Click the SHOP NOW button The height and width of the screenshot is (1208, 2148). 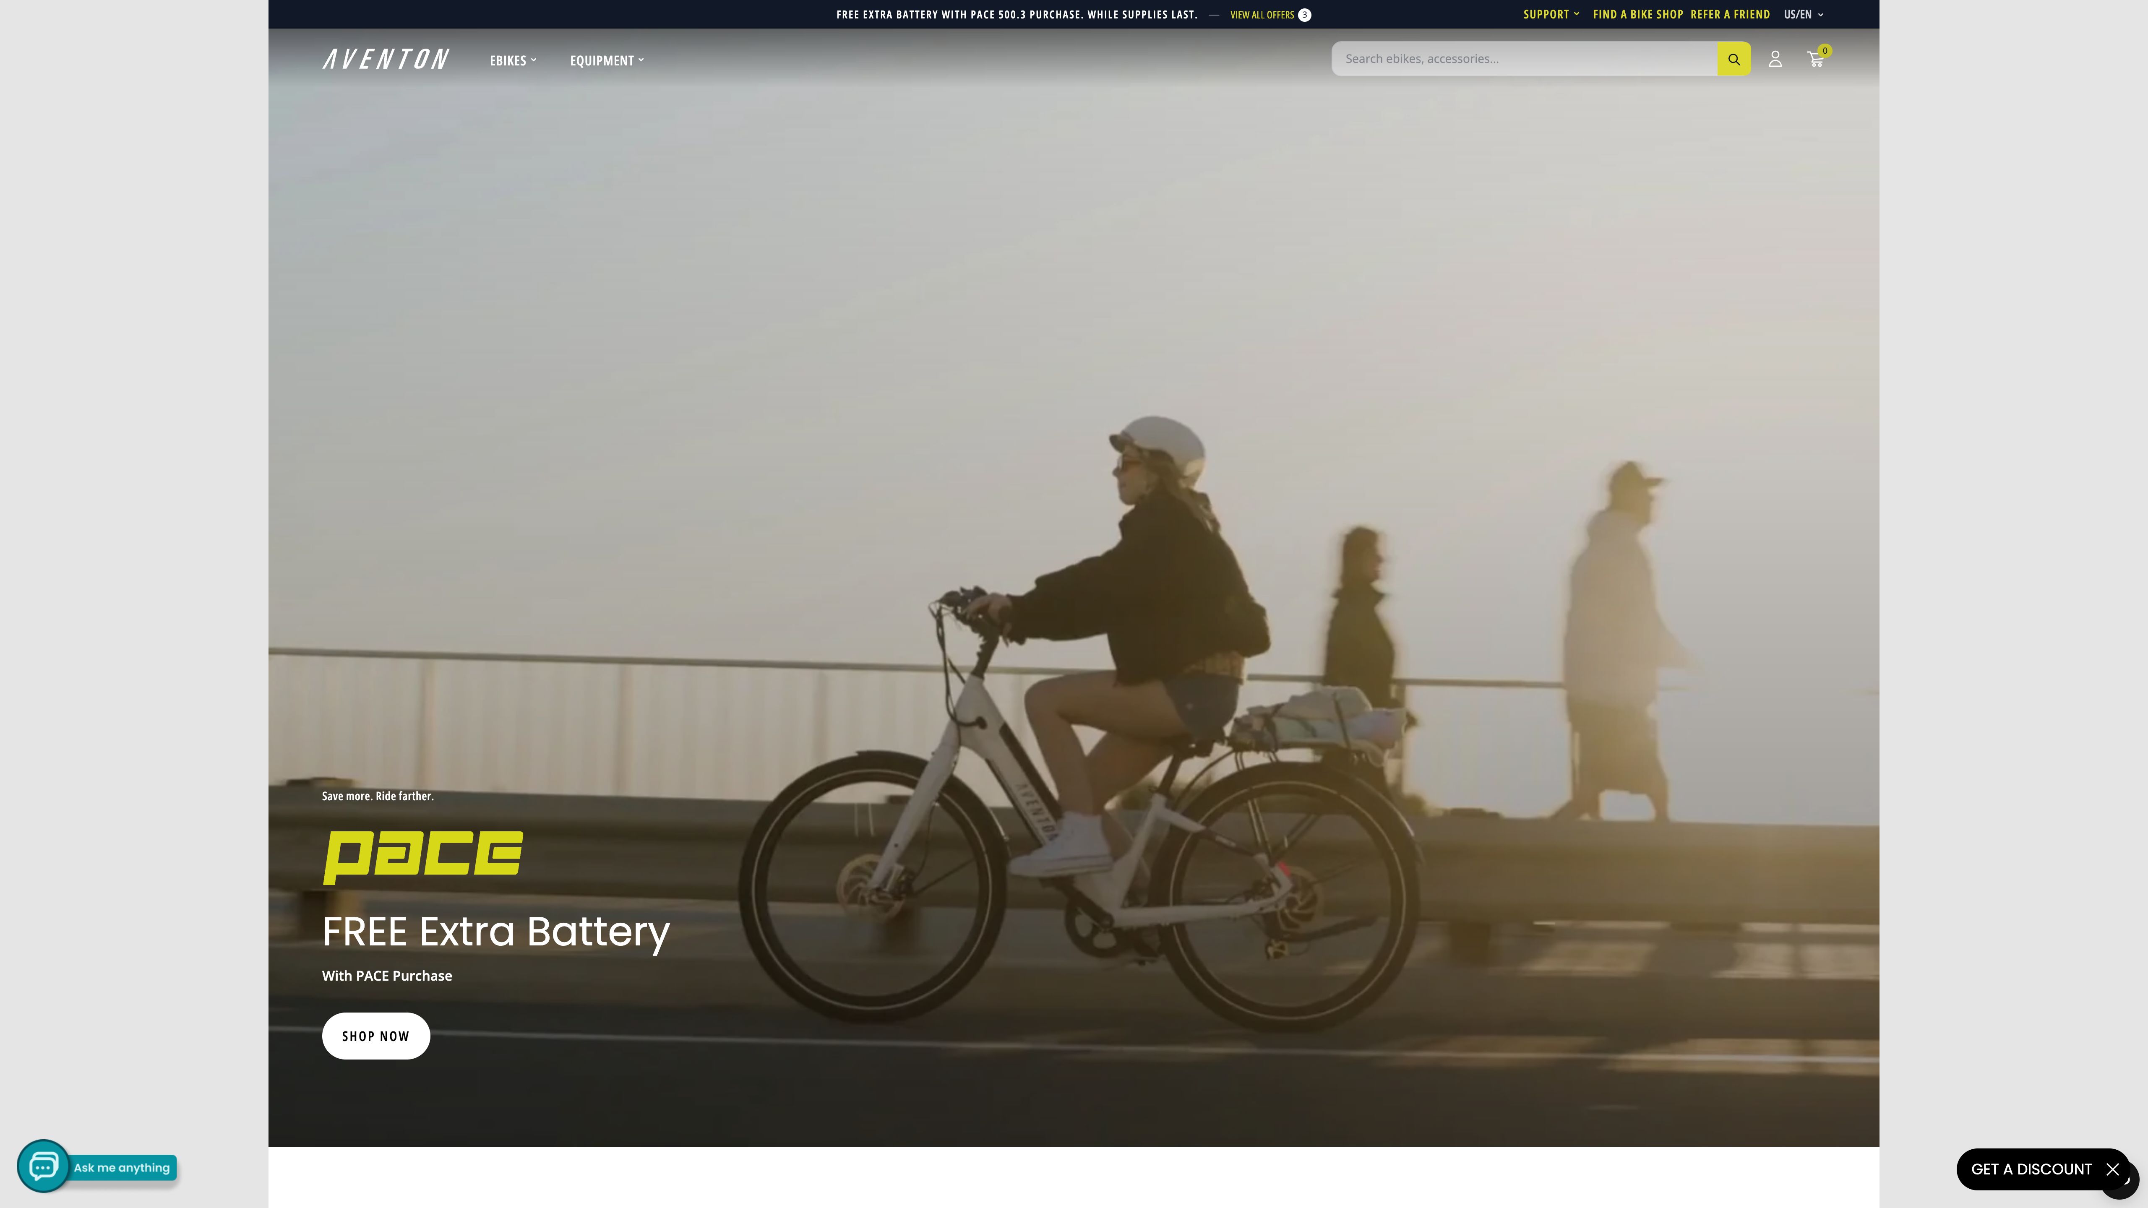[375, 1036]
